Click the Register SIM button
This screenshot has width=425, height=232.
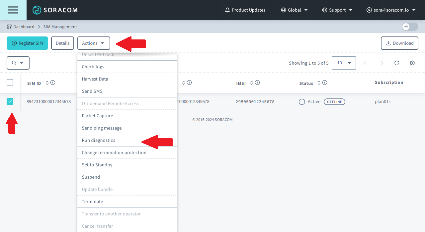click(x=27, y=43)
